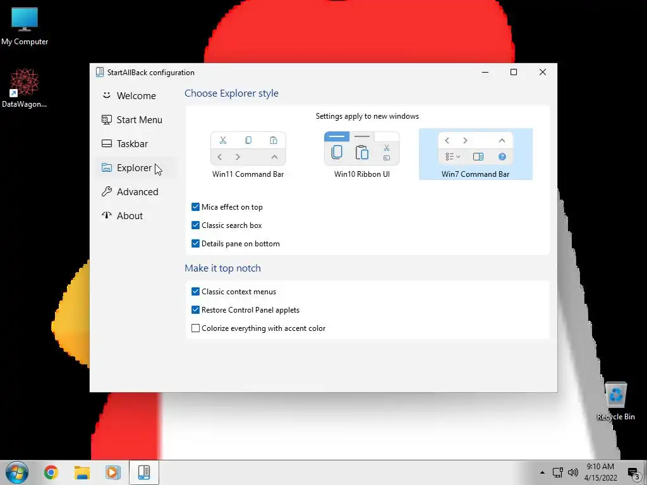Close the StartAllBack configuration window
Viewport: 647px width, 485px height.
point(543,72)
